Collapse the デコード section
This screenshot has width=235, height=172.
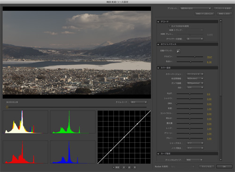click(158, 22)
